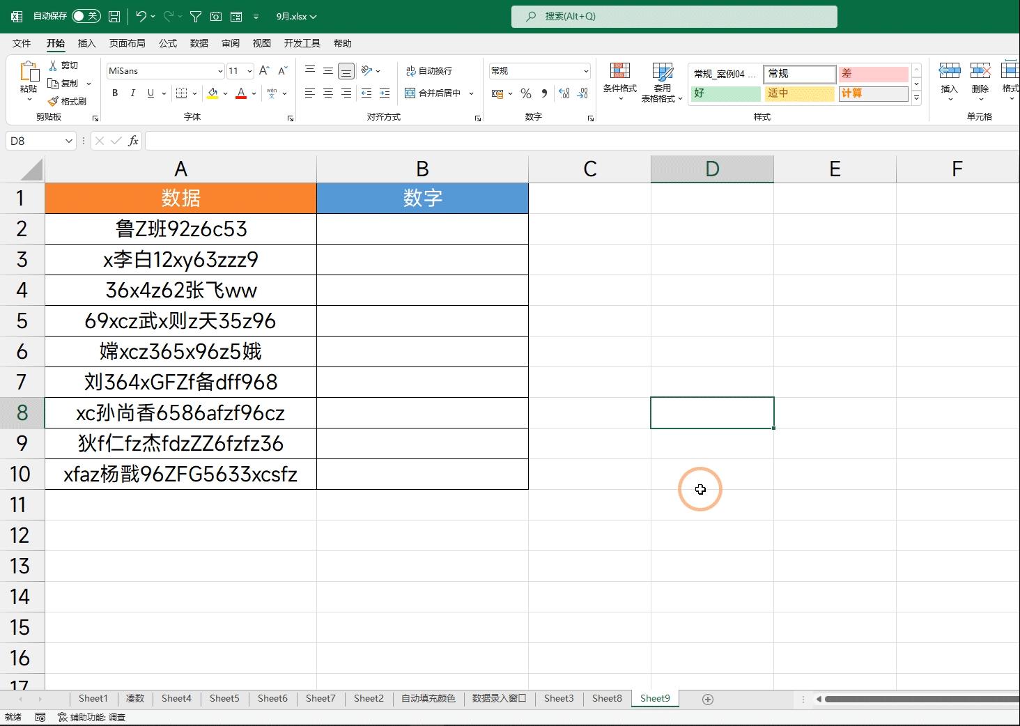Viewport: 1020px width, 726px height.
Task: Apply bold formatting with B icon
Action: [115, 93]
